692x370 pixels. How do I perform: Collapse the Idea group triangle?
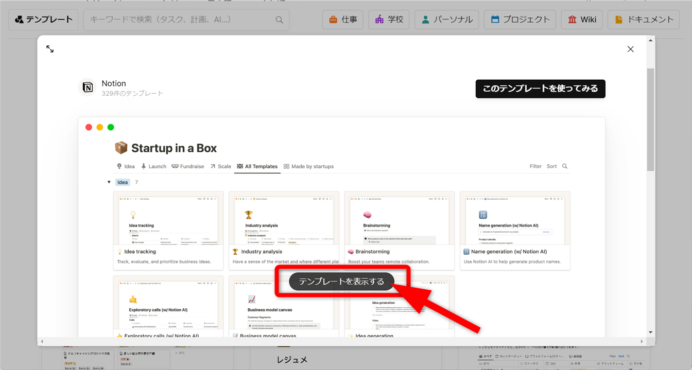pos(109,182)
